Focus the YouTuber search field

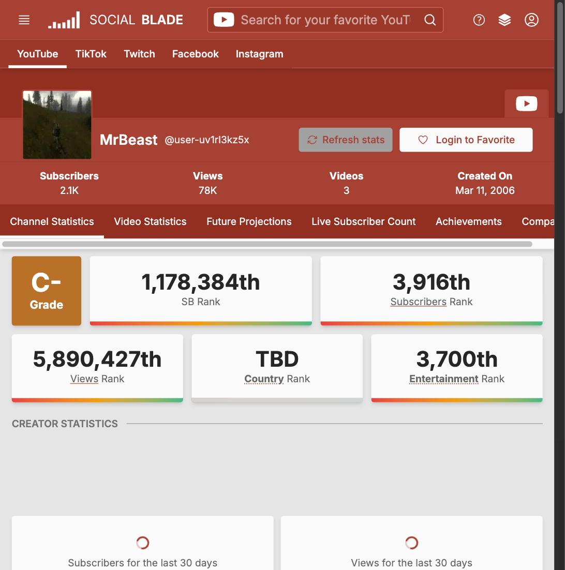(x=325, y=20)
